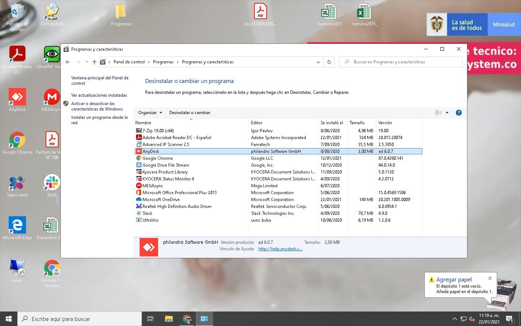This screenshot has width=521, height=326.
Task: Open Instalar un programa desde la red
Action: pyautogui.click(x=99, y=120)
